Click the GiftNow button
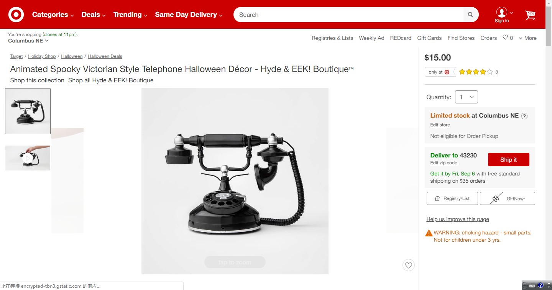552x290 pixels. pos(508,198)
